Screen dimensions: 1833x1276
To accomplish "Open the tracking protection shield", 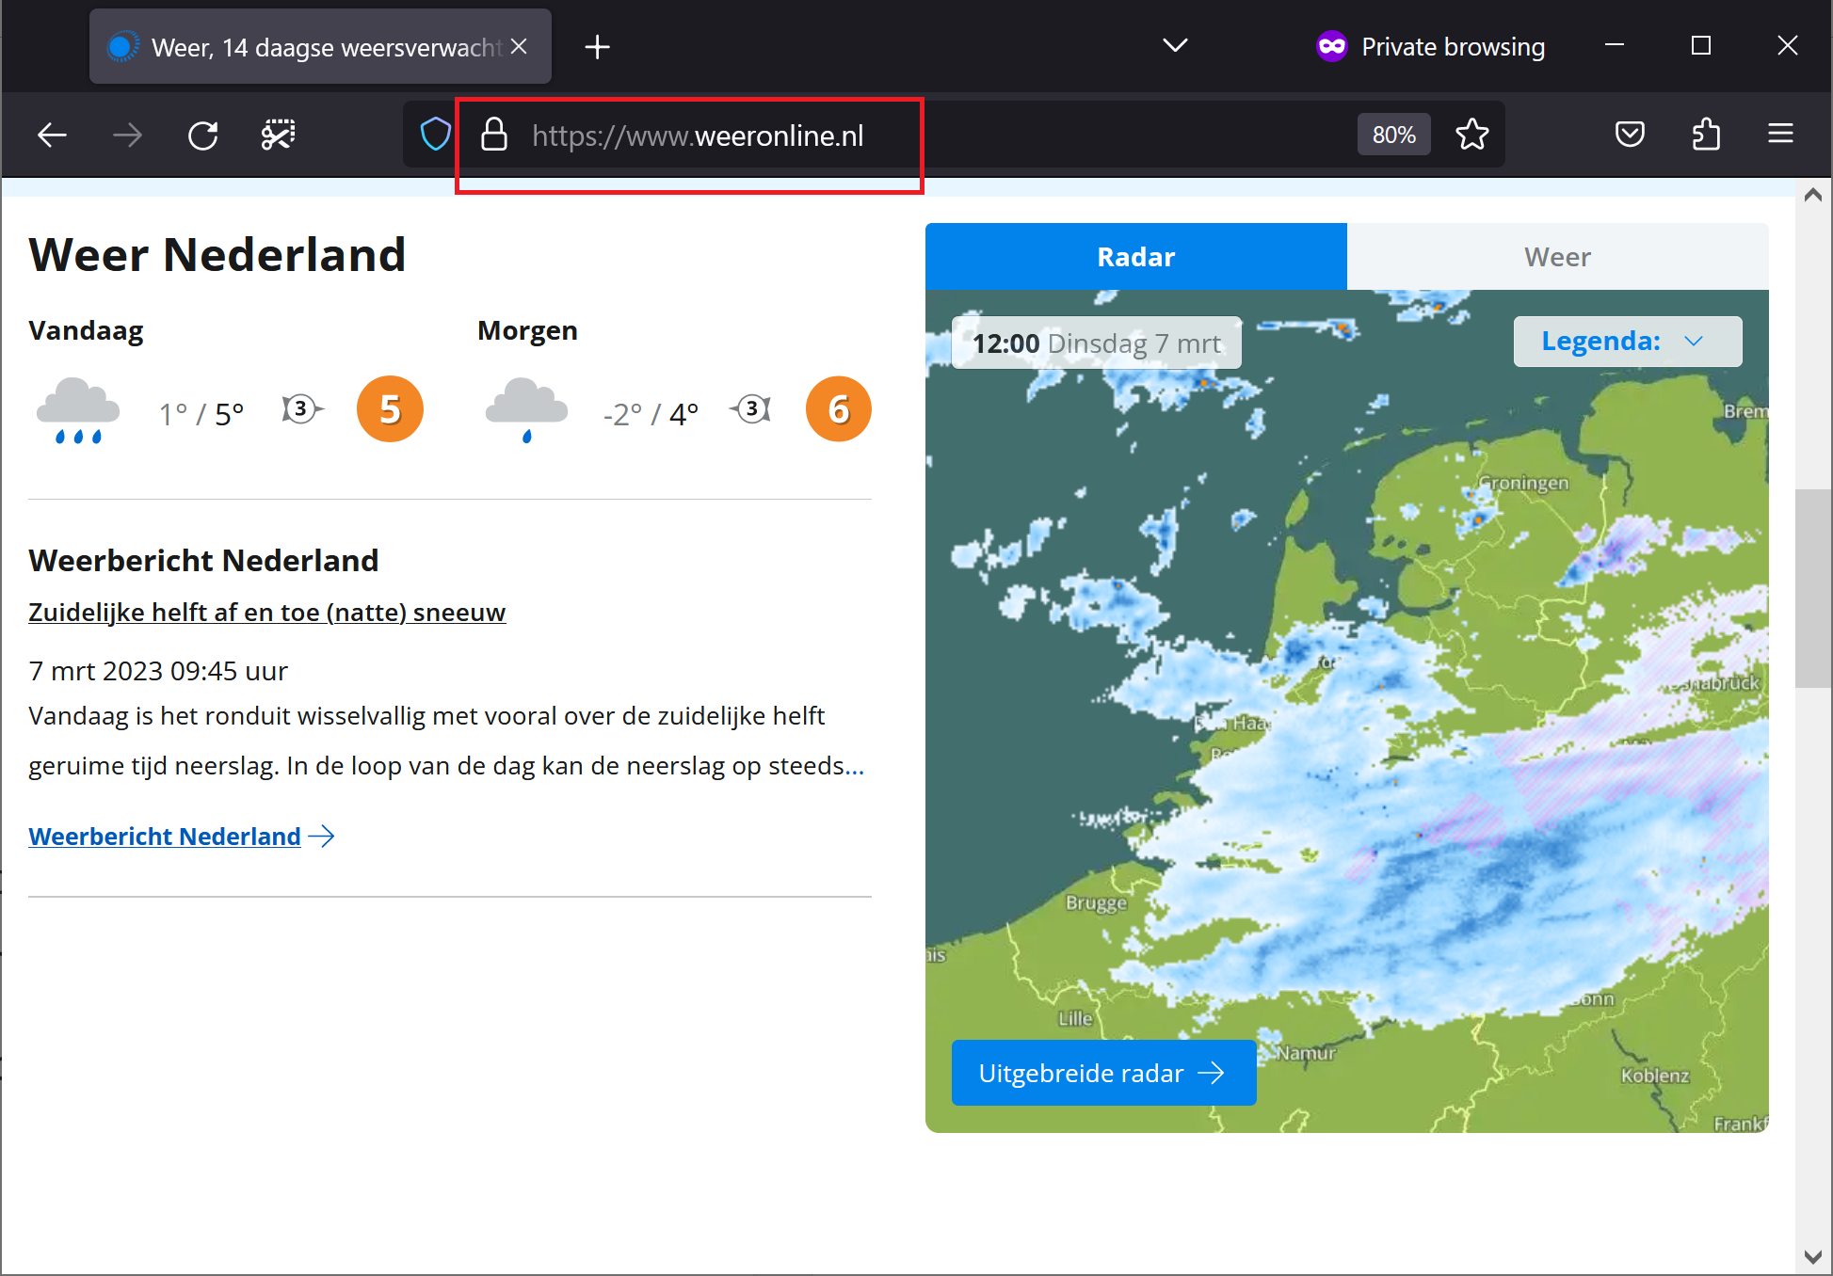I will 435,135.
